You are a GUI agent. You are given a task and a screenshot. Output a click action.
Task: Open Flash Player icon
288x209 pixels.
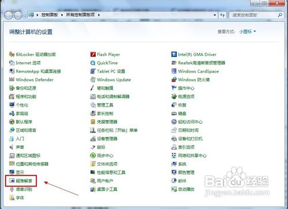click(93, 54)
